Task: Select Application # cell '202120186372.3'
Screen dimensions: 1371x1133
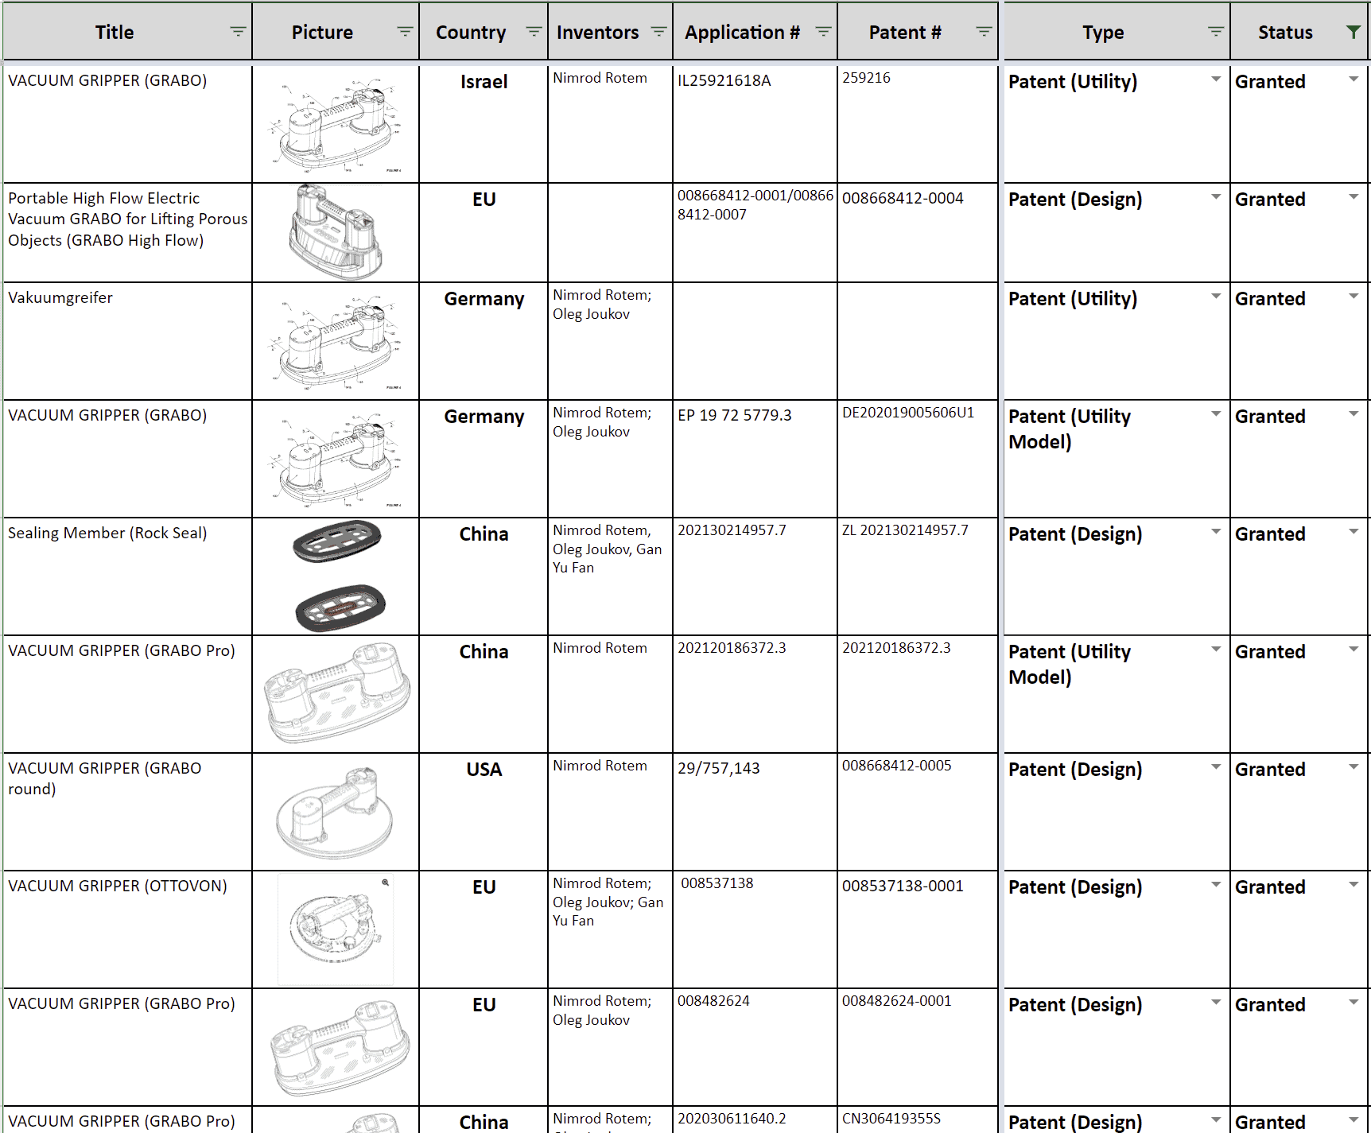Action: point(755,694)
